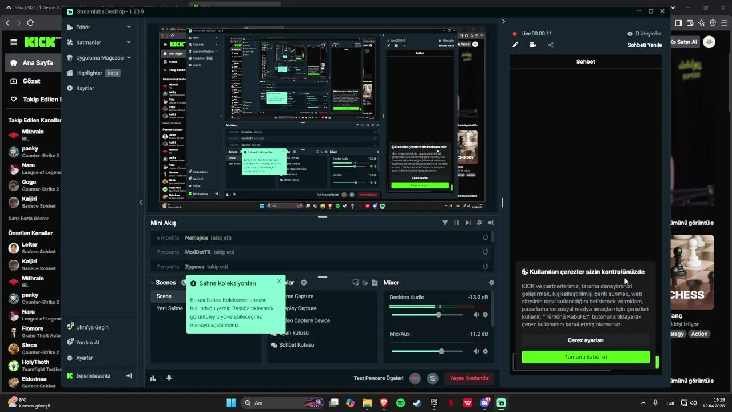Open Kick hamburger menu icon

click(14, 42)
